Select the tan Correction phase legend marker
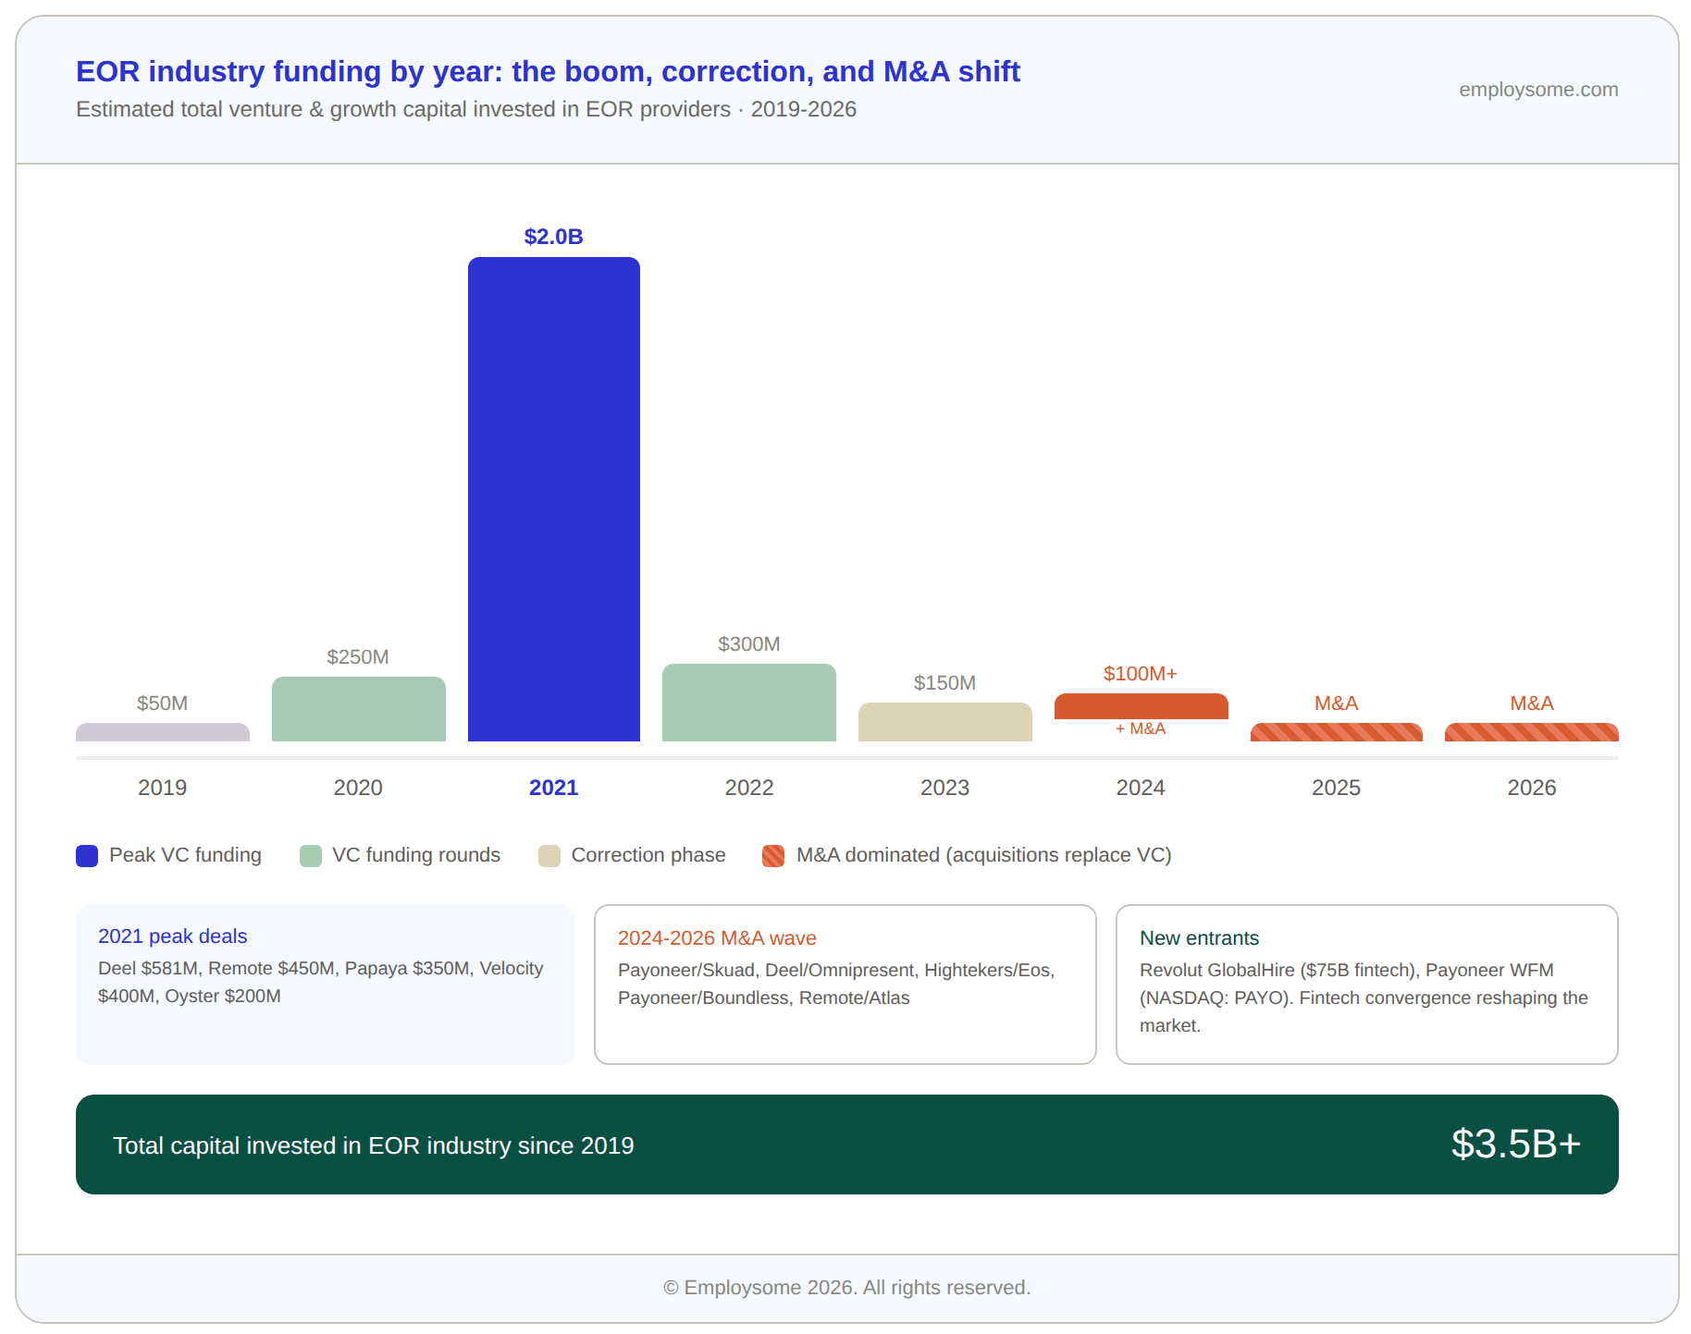Image resolution: width=1691 pixels, height=1334 pixels. tap(549, 855)
